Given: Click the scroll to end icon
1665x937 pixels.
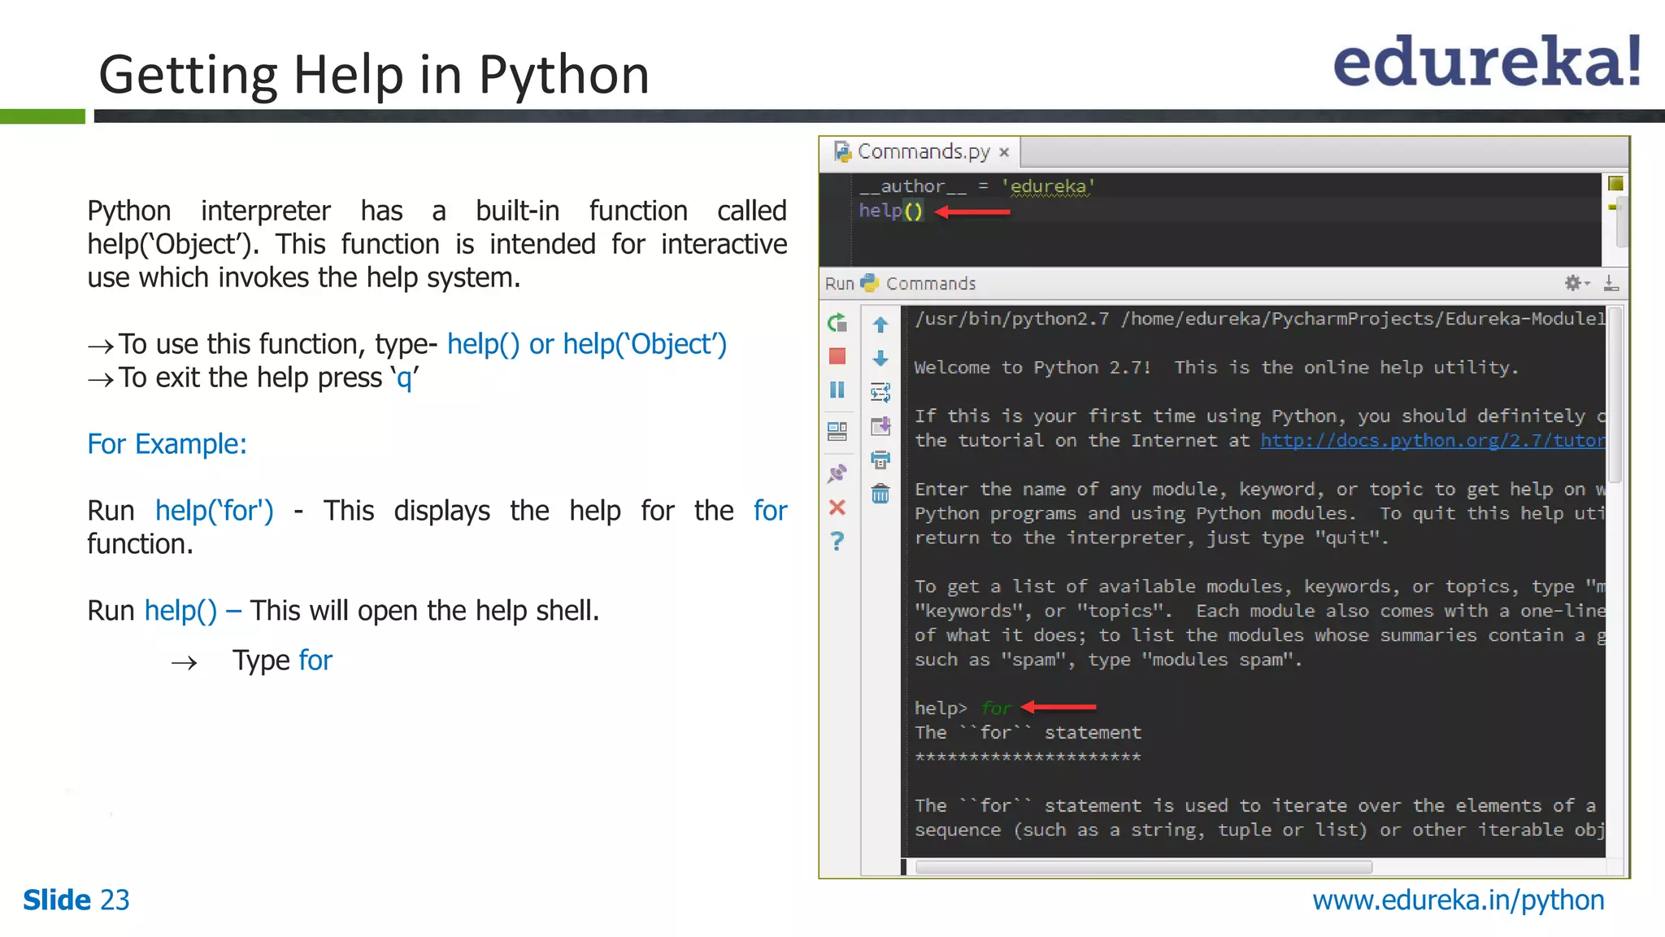Looking at the screenshot, I should point(880,426).
